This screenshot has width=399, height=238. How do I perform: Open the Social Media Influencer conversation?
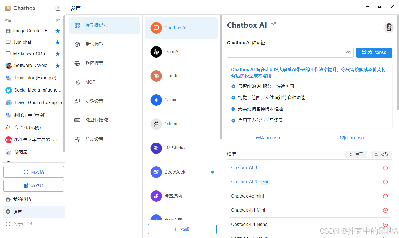(x=33, y=90)
